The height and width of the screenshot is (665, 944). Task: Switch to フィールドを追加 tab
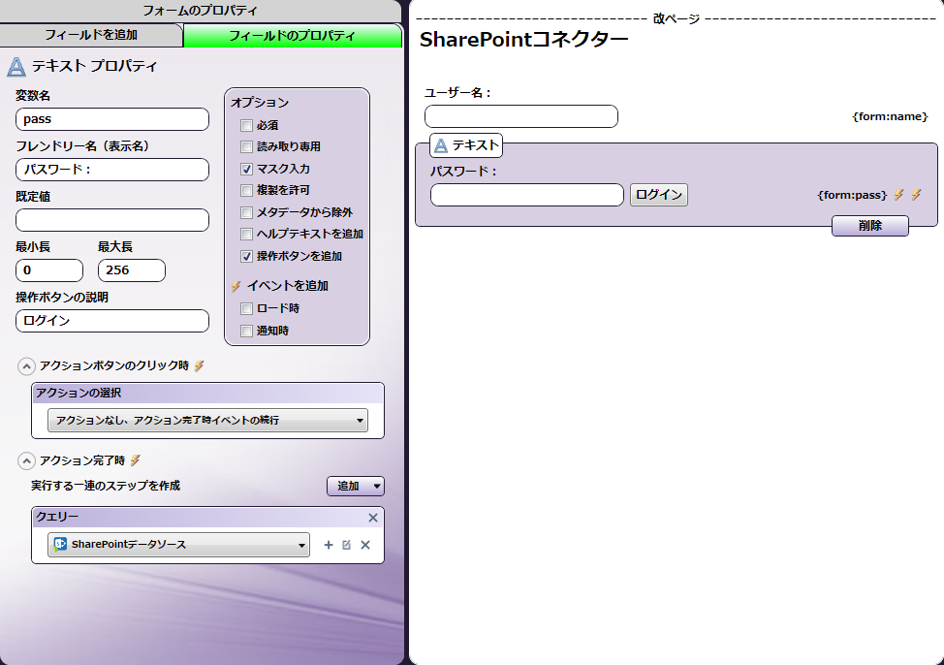point(91,35)
